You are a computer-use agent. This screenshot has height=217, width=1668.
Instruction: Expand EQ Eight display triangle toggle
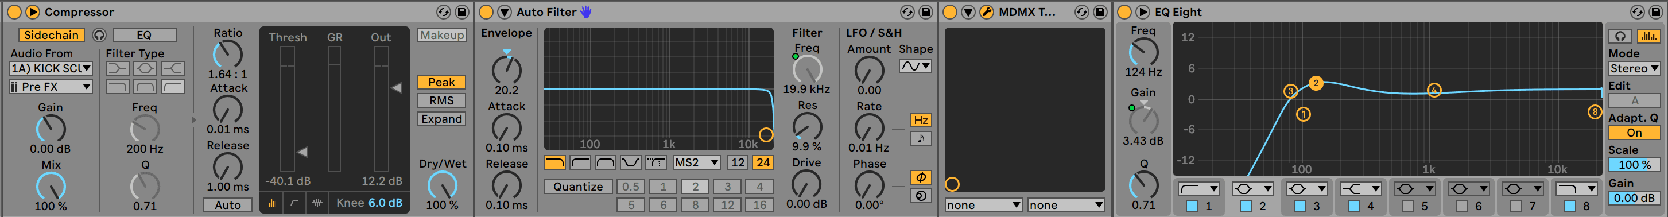tap(1142, 11)
